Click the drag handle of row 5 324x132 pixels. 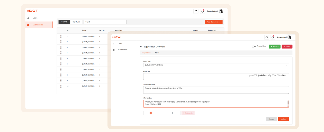click(61, 58)
